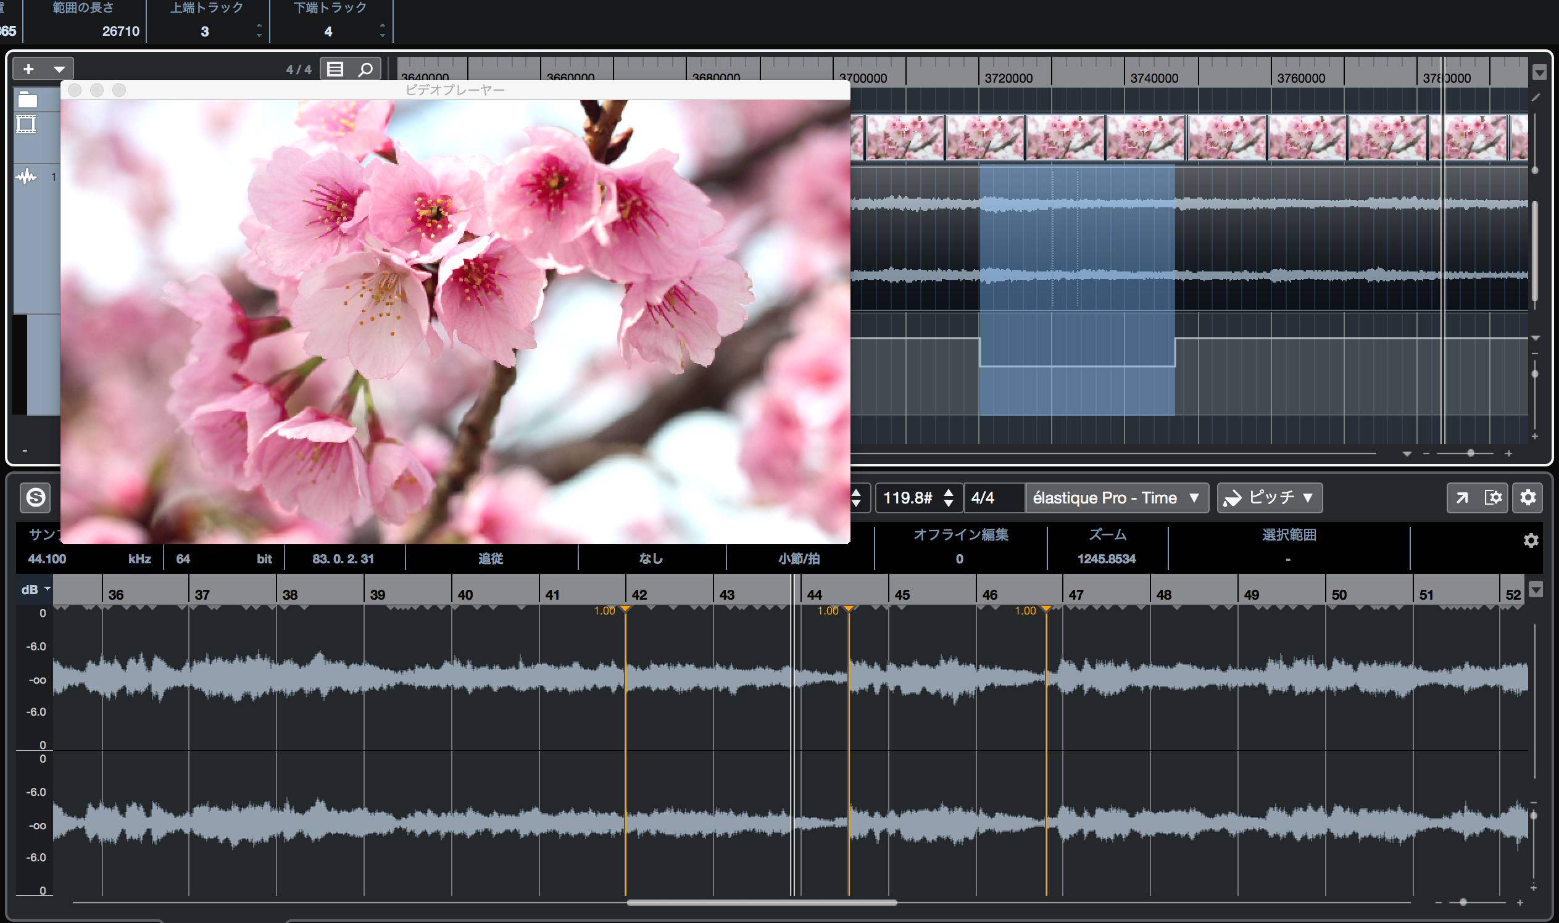Toggle the info line setup gear
The image size is (1559, 923).
[1531, 540]
